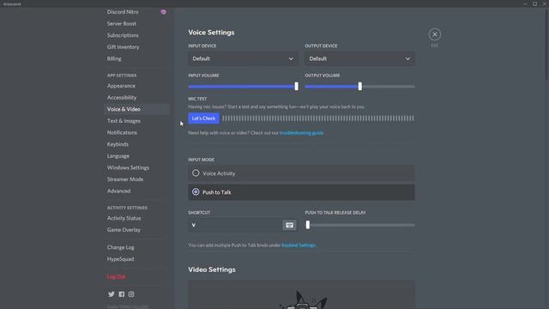Maximize the Discord window
This screenshot has height=309, width=549.
click(x=534, y=3)
